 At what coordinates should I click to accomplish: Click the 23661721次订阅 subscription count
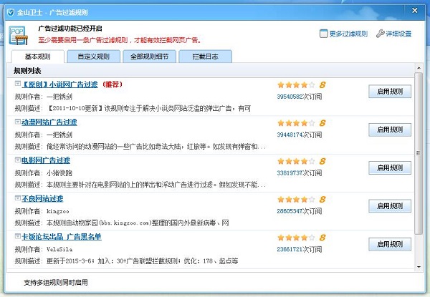(300, 249)
